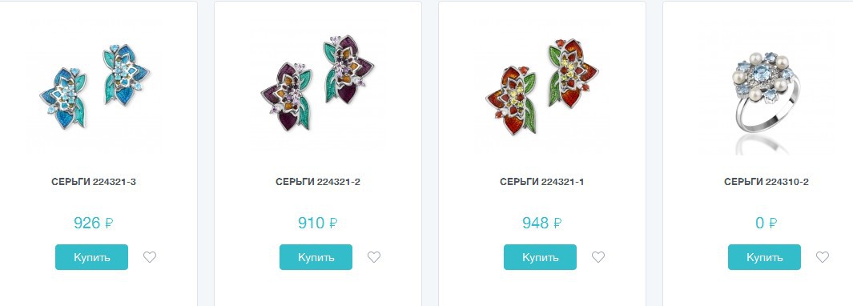Click the 910 ₽ price label
The width and height of the screenshot is (853, 306).
point(318,223)
